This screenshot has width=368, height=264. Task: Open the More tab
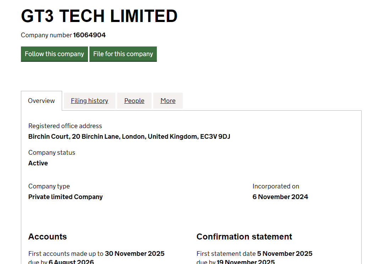coord(168,101)
